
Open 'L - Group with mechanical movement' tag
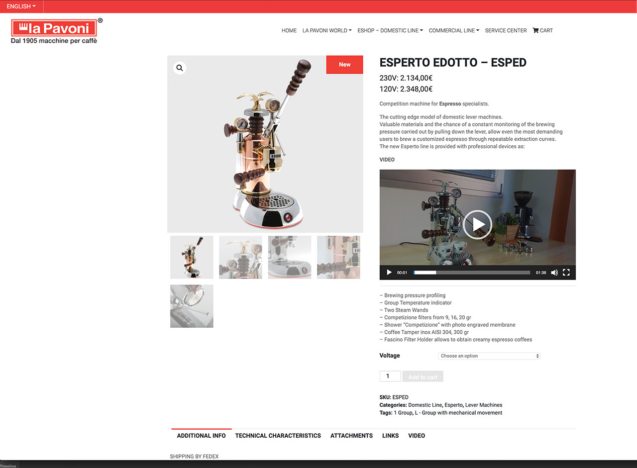(459, 413)
